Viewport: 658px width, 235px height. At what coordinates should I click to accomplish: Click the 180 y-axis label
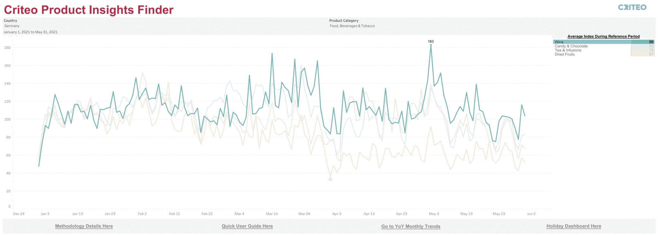click(7, 47)
